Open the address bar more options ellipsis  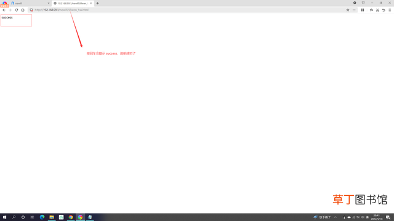[x=354, y=10]
